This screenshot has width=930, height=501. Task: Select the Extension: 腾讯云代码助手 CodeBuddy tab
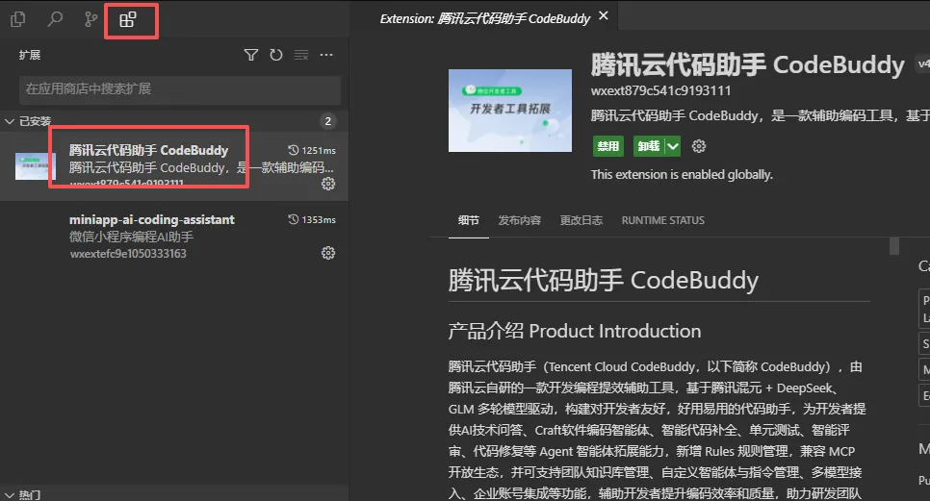coord(484,19)
